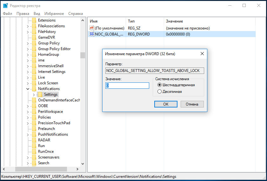Expand the Internet Settings tree node

pyautogui.click(x=28, y=72)
